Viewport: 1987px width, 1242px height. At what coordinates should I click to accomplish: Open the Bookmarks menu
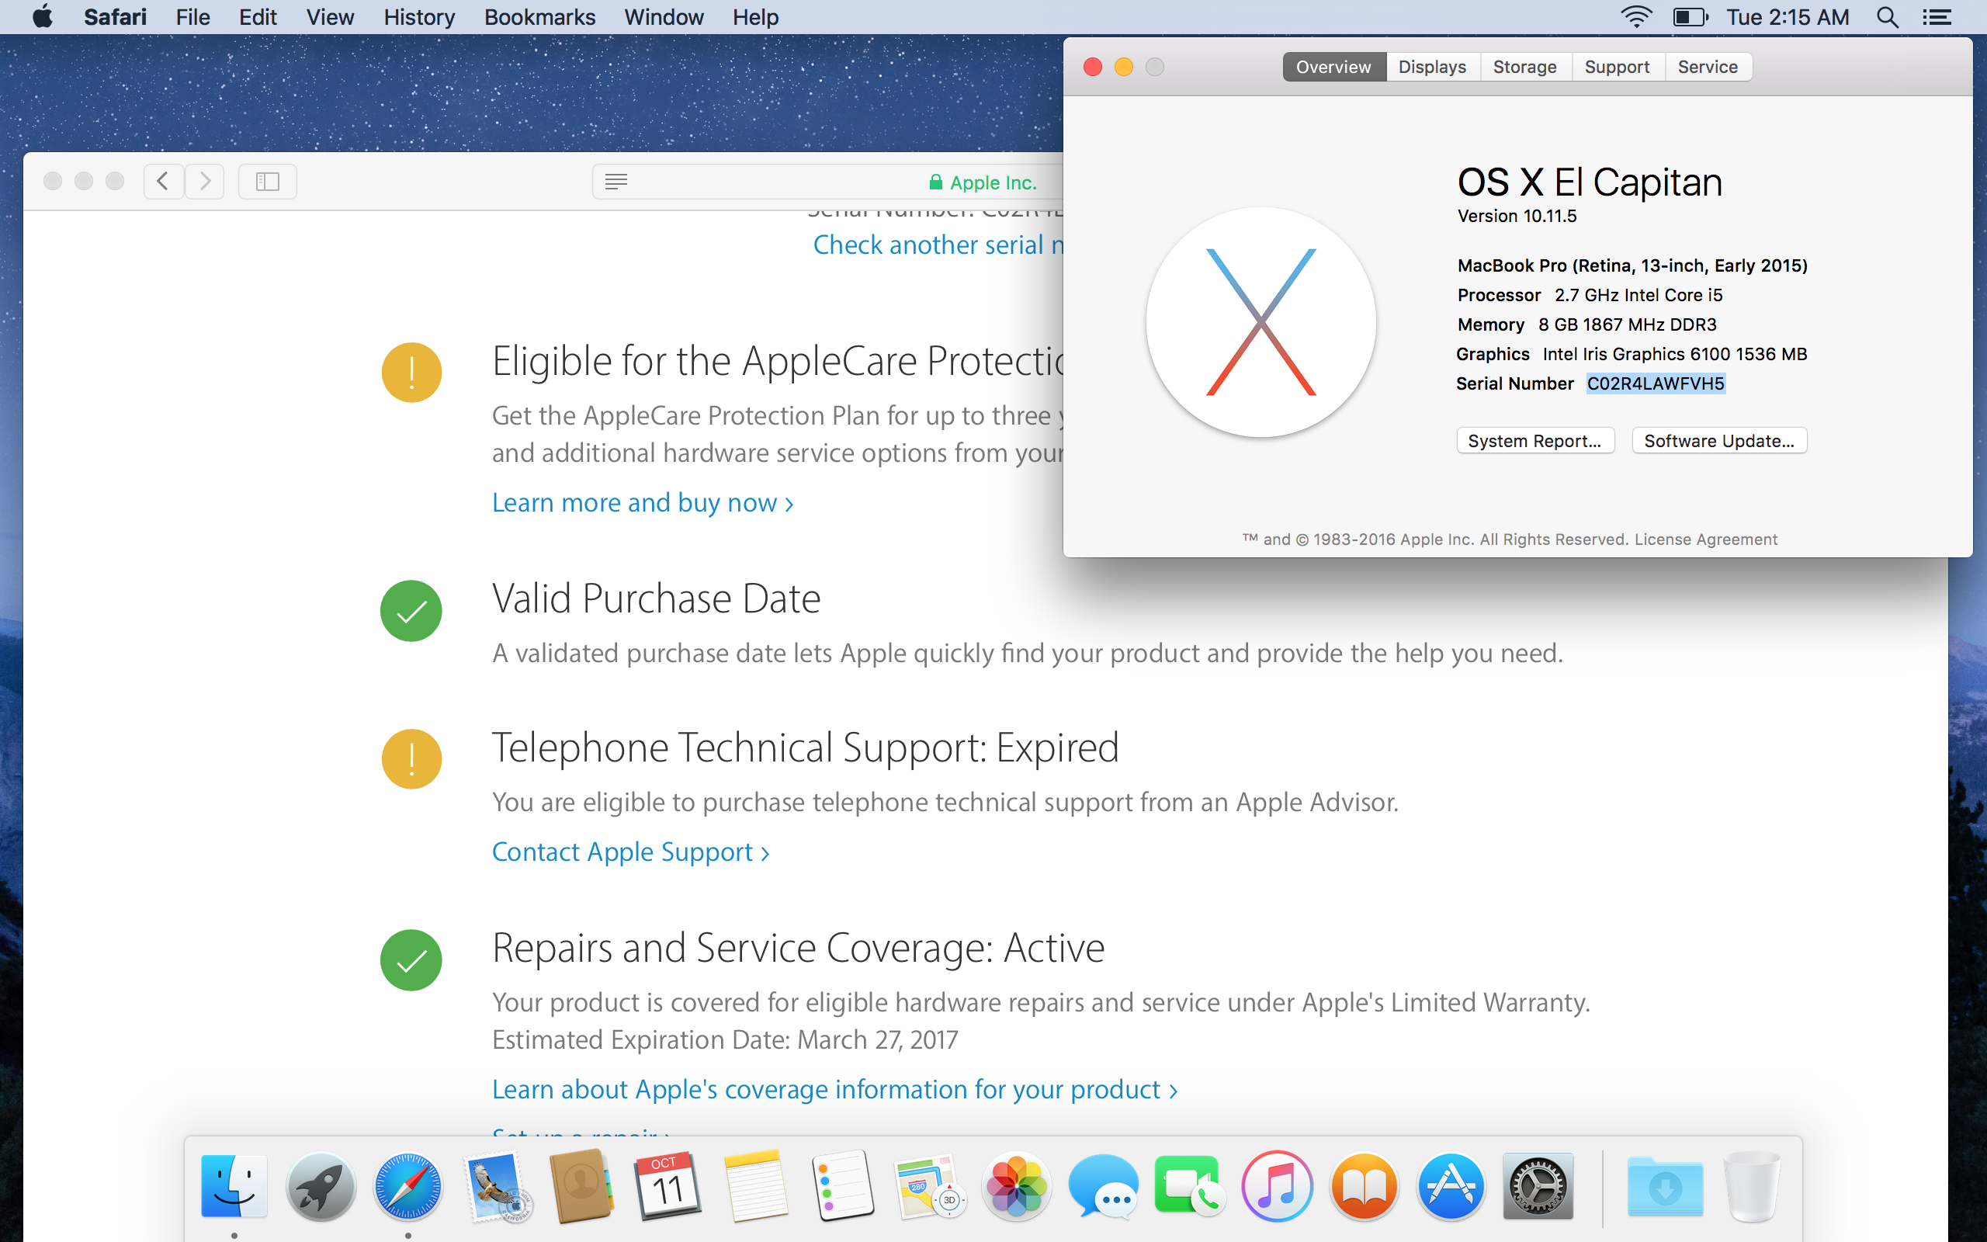539,16
